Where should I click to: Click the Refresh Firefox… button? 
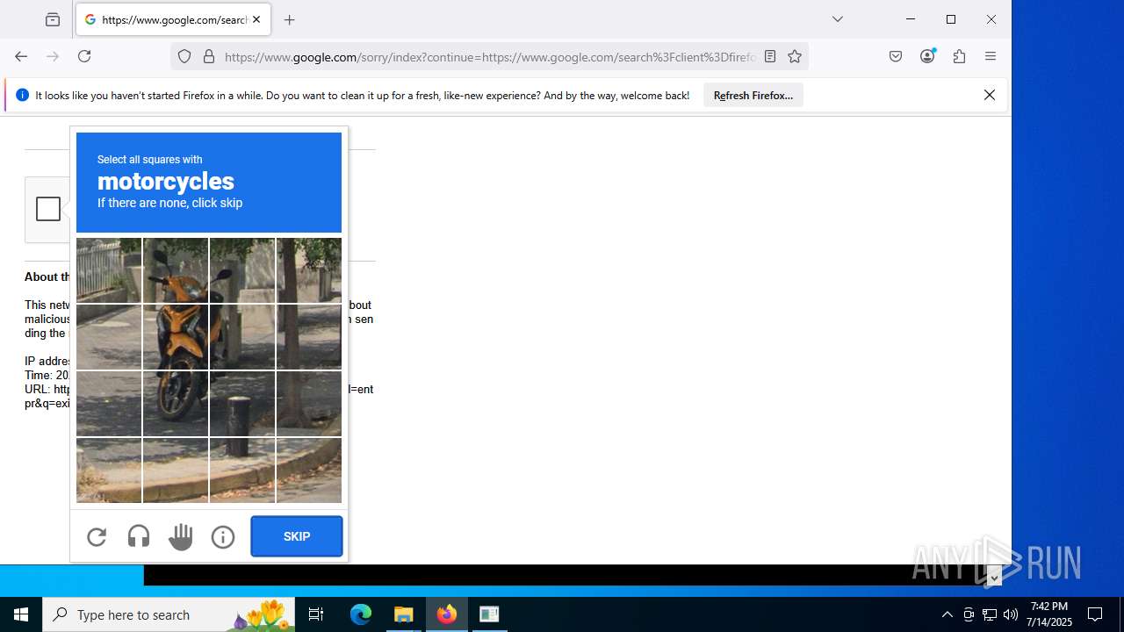[753, 95]
